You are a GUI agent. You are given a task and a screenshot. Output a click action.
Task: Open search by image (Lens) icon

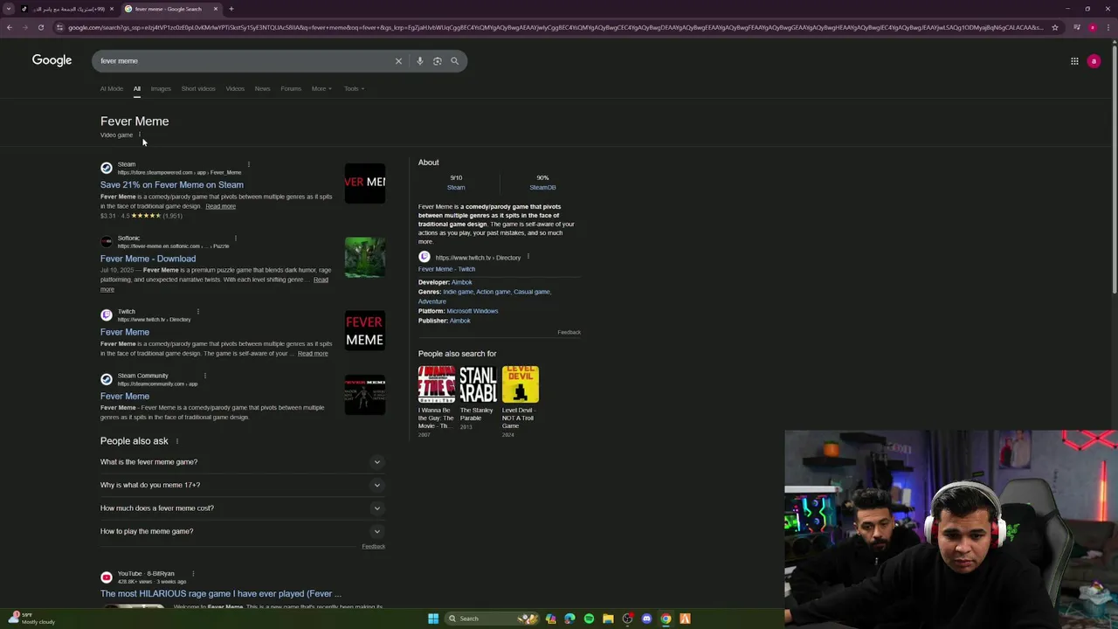click(437, 61)
